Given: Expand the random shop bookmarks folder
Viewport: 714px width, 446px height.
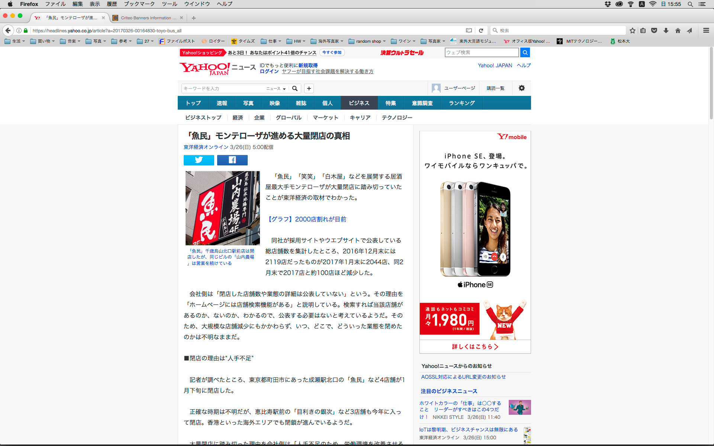Looking at the screenshot, I should point(367,41).
